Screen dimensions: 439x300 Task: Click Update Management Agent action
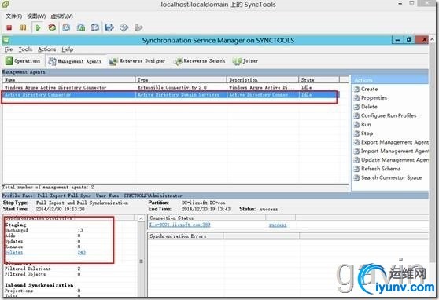tap(395, 160)
